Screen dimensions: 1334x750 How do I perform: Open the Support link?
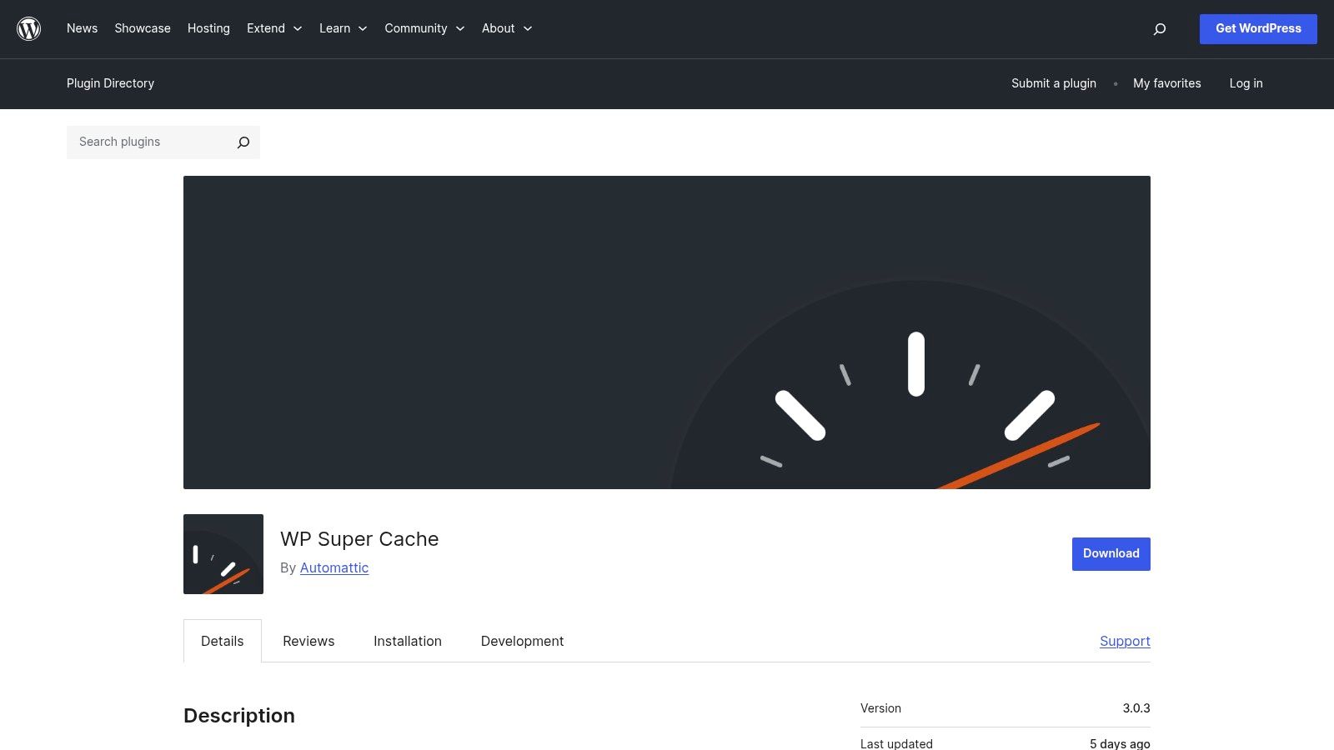pos(1124,641)
